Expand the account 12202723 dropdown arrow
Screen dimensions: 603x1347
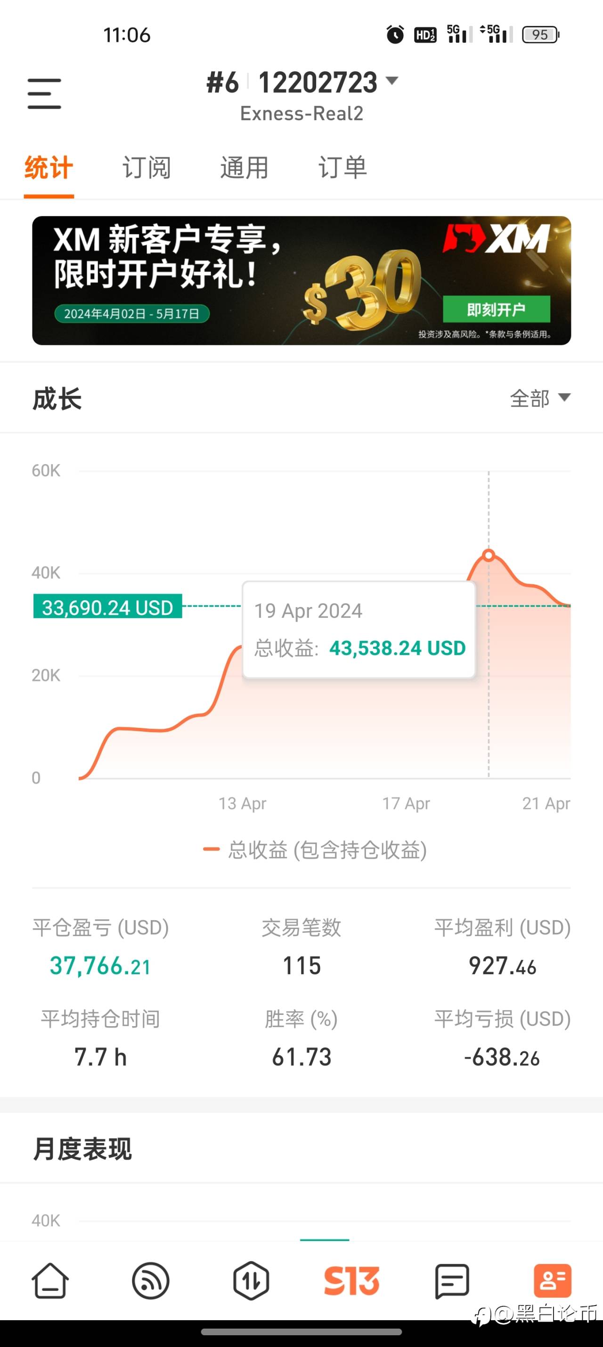coord(392,81)
